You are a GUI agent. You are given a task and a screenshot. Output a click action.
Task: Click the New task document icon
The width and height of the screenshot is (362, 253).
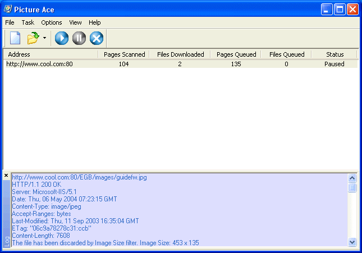(15, 38)
